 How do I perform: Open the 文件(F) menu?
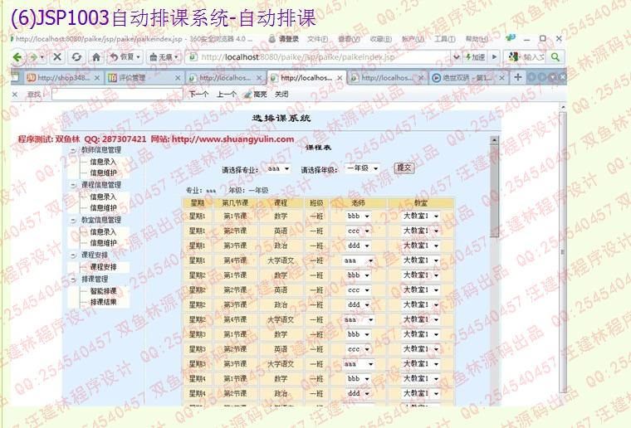click(317, 39)
